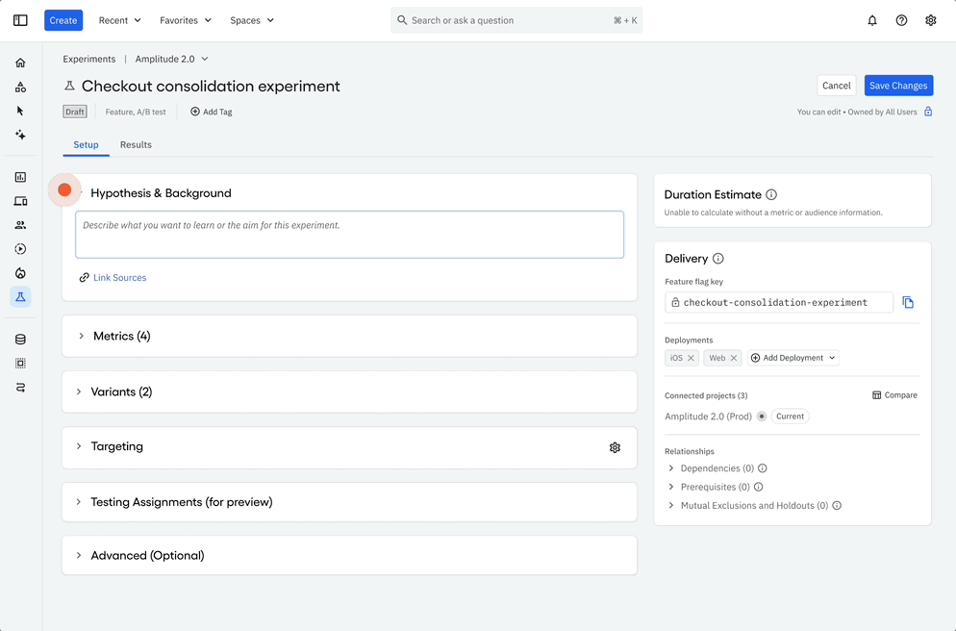Viewport: 956px width, 631px height.
Task: Remove the iOS deployment tag
Action: [x=691, y=358]
